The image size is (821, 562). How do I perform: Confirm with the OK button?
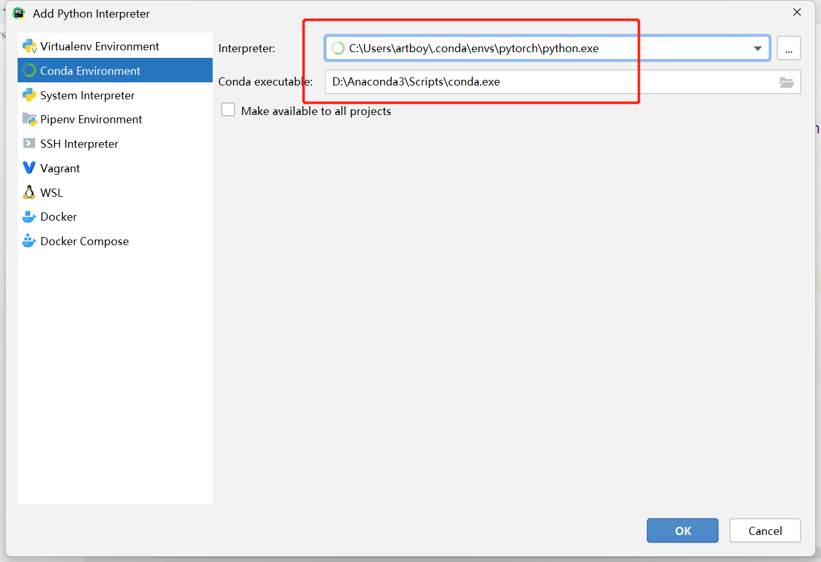[683, 531]
